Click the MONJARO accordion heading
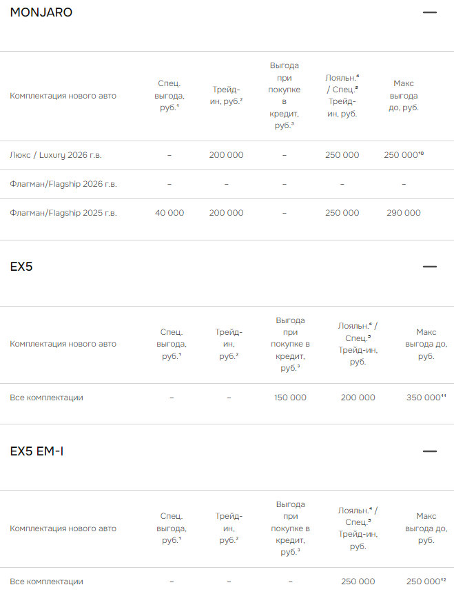 coord(41,12)
